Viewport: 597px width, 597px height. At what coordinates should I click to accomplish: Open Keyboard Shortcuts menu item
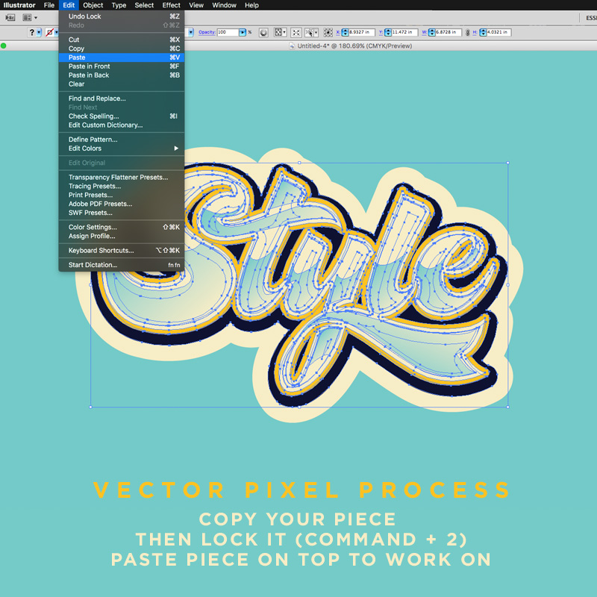[122, 251]
